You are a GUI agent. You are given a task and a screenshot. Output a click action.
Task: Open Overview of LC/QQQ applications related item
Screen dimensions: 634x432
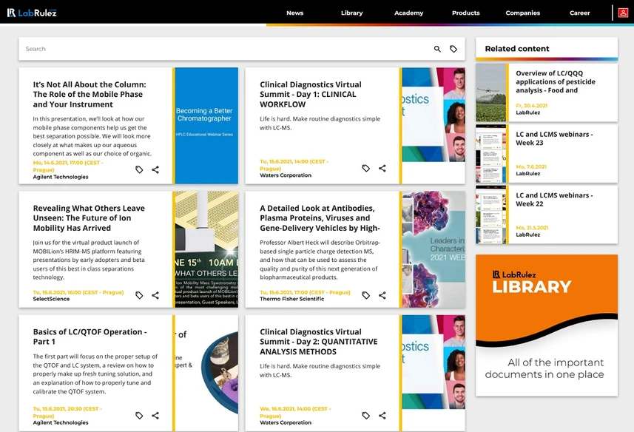(x=556, y=81)
